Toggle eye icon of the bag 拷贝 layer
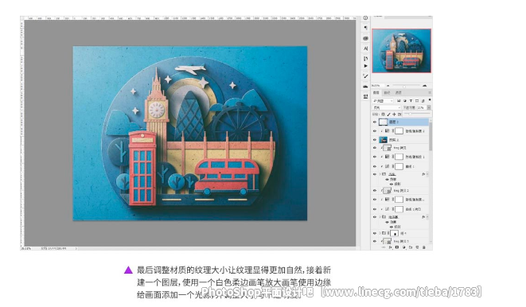This screenshot has height=307, width=526. [x=375, y=148]
